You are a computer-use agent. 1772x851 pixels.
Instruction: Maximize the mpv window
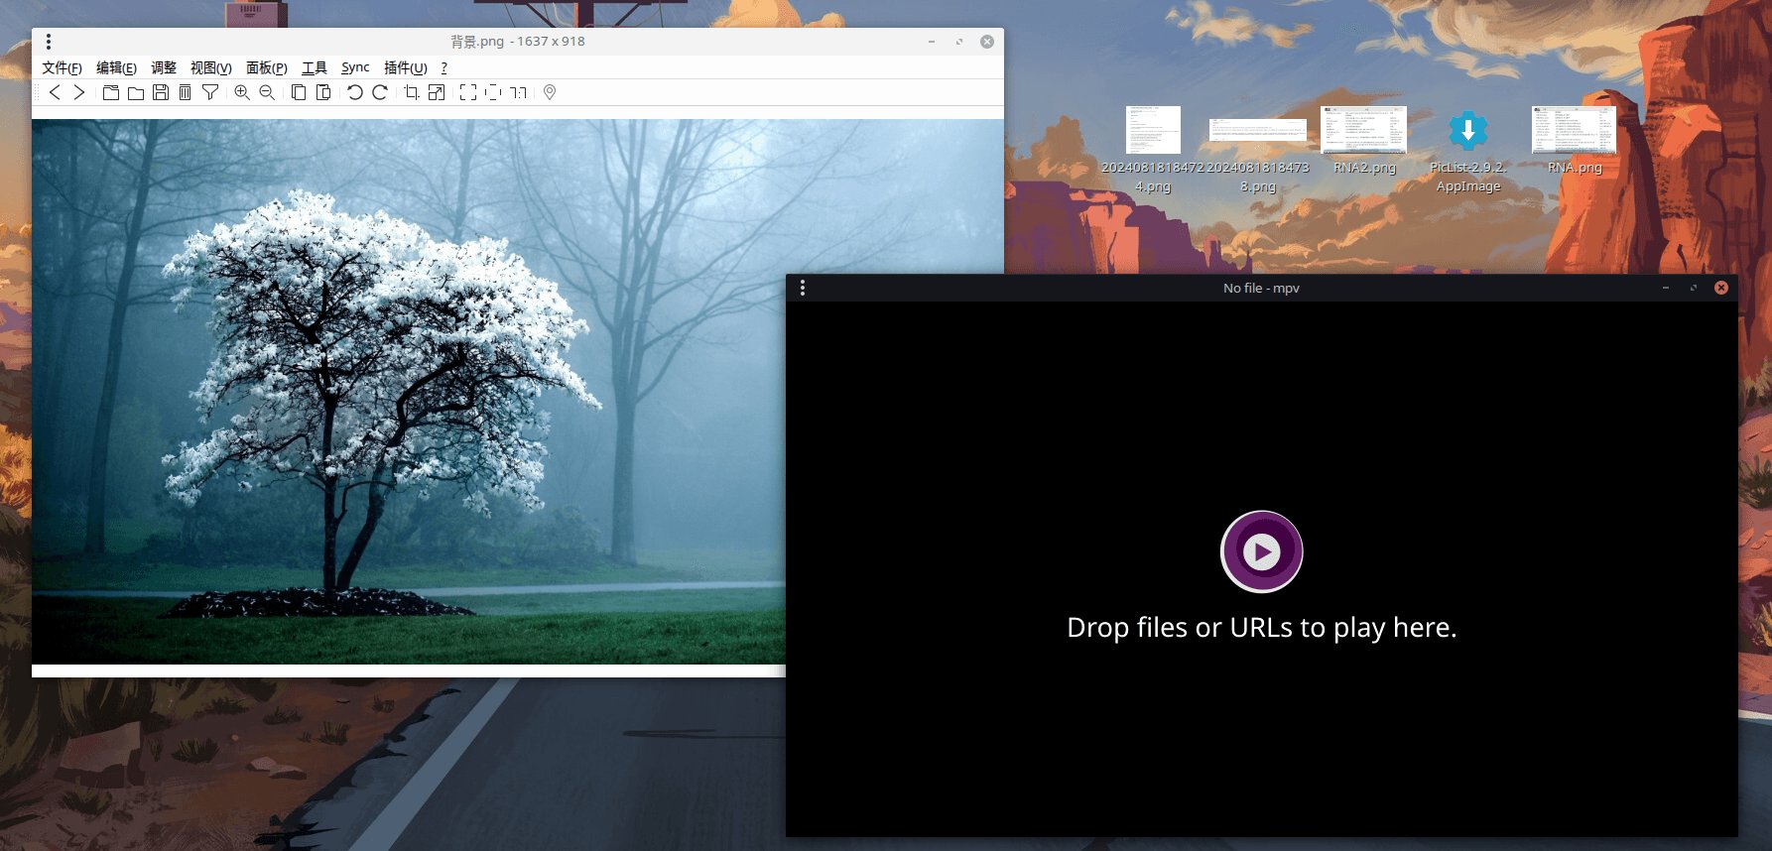1694,288
